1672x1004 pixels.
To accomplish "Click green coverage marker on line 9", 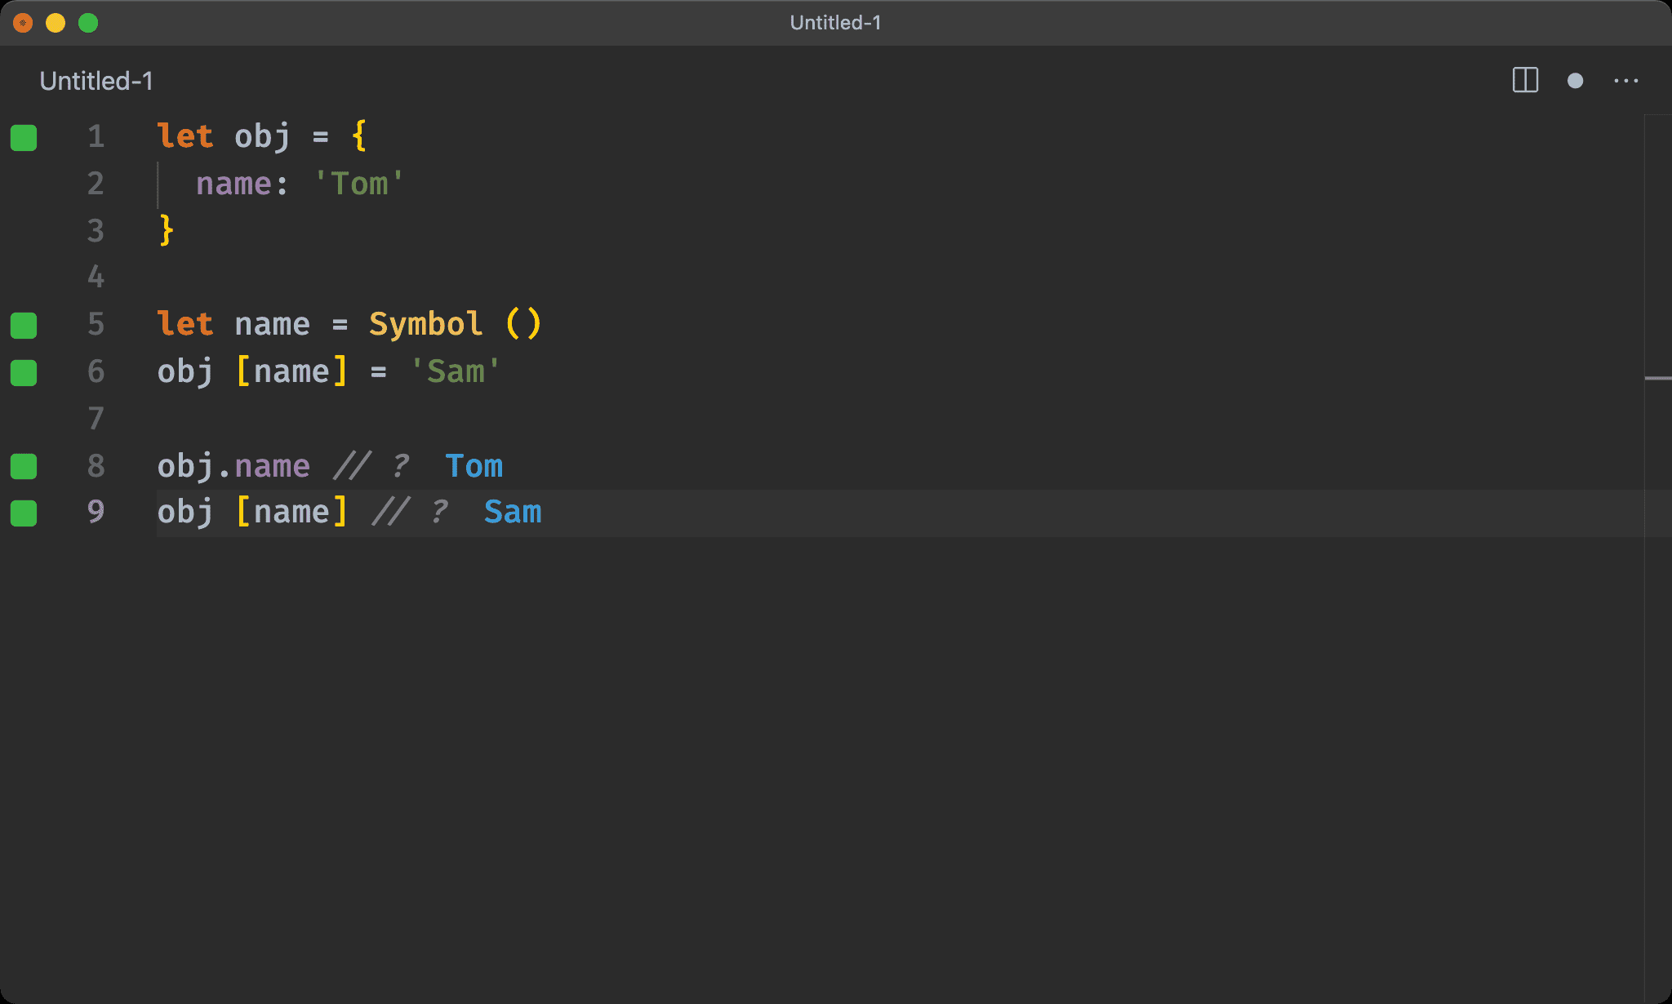I will 24,513.
